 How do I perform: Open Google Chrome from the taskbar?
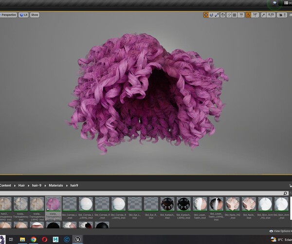point(34,239)
